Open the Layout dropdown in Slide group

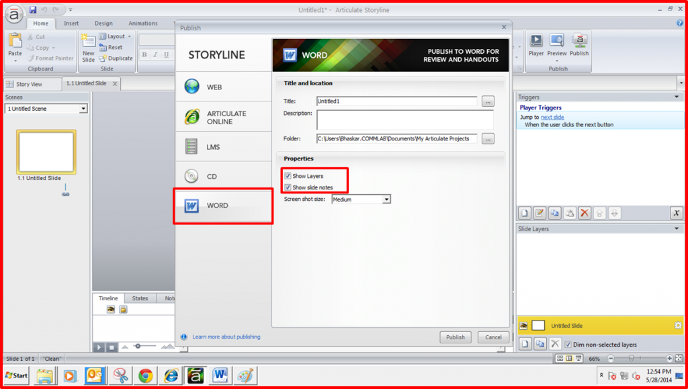pos(115,36)
